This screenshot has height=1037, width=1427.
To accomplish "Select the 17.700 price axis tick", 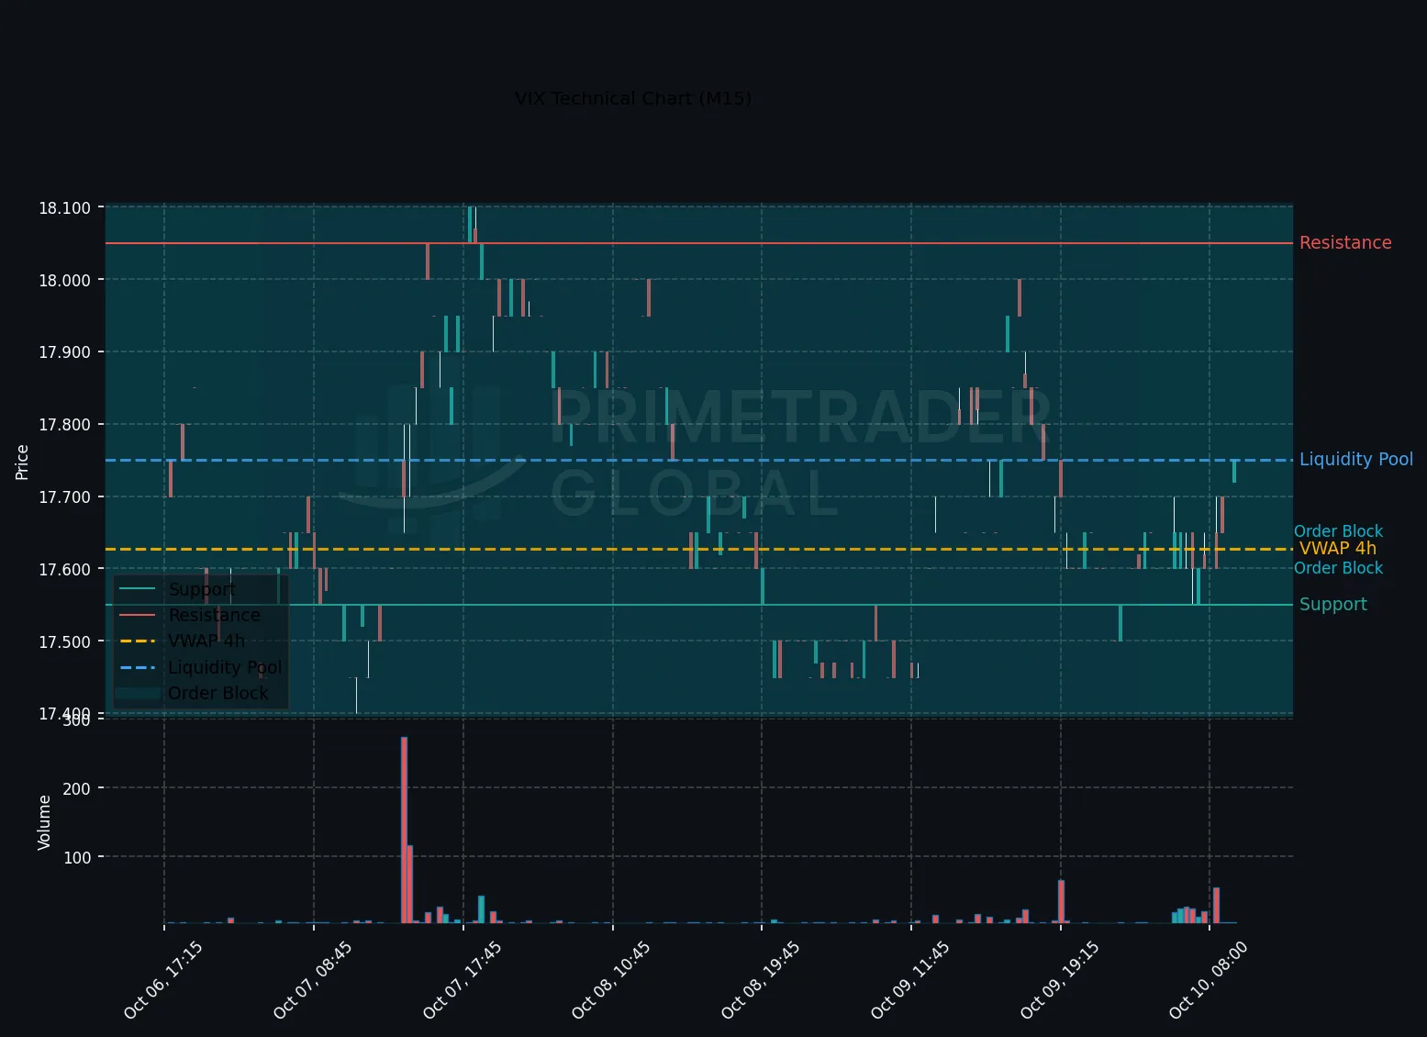I will 64,497.
